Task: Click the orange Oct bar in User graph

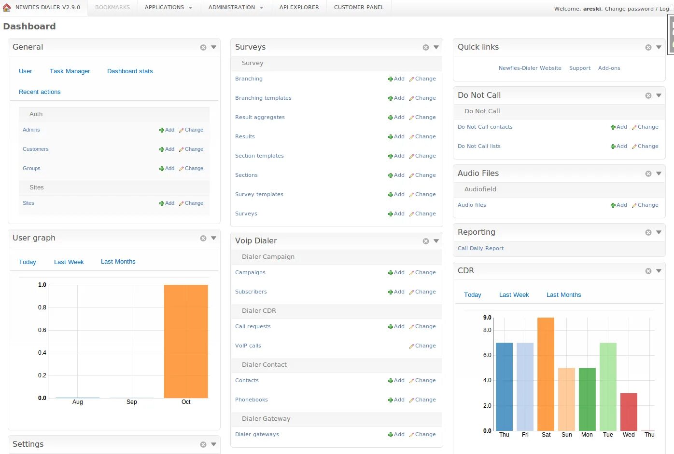Action: 186,341
